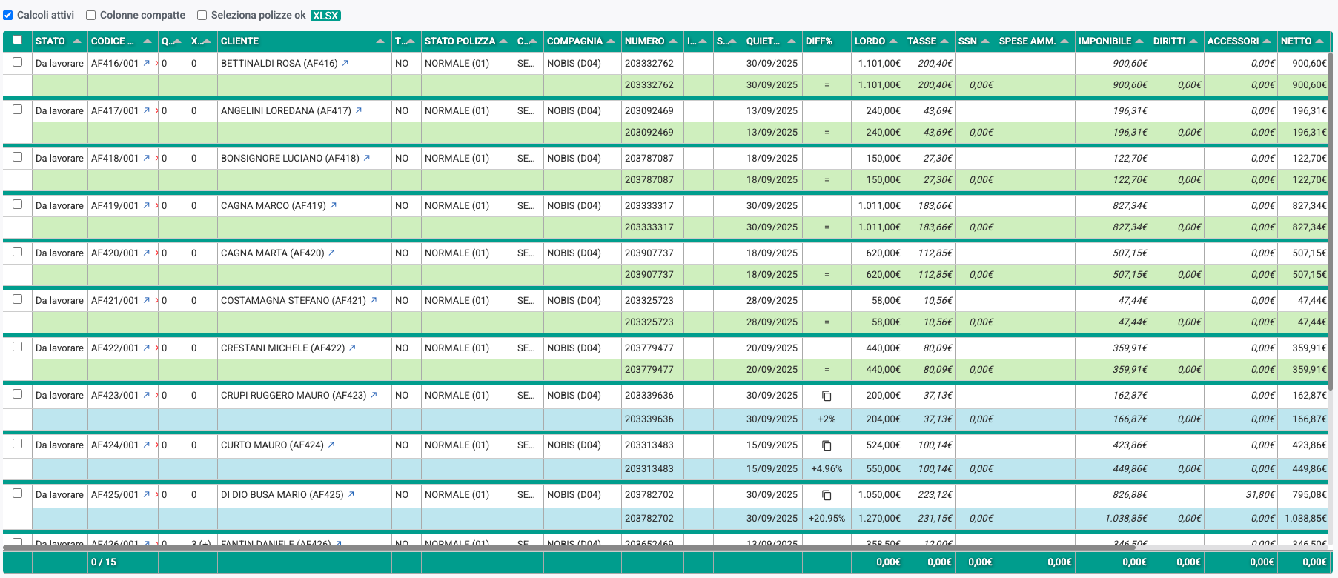Click copy icon in CURTO MAURO row
This screenshot has width=1338, height=578.
827,445
